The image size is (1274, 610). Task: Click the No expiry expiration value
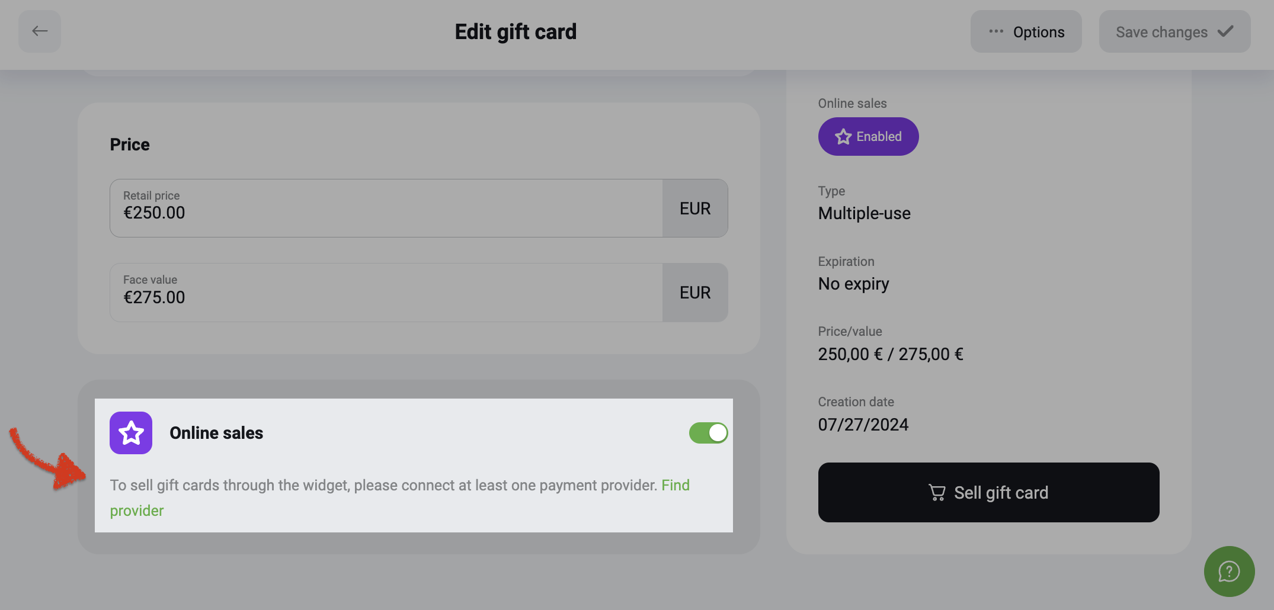(x=853, y=284)
